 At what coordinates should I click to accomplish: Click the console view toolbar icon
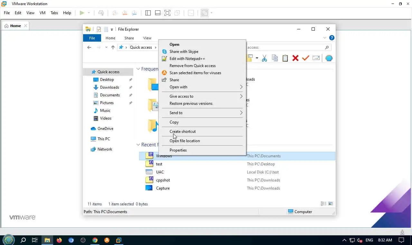click(x=191, y=13)
